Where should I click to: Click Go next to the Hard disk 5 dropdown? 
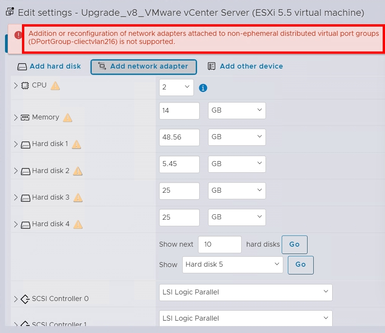coord(300,265)
